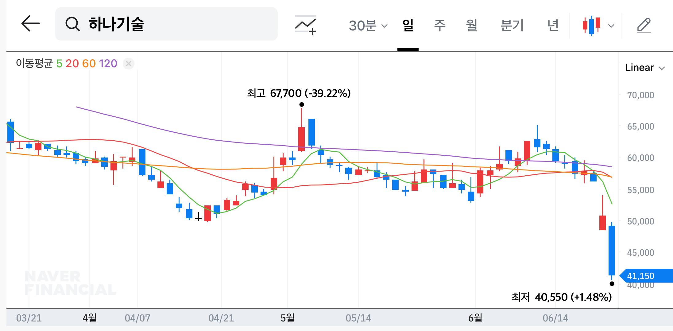Viewport: 673px width, 331px height.
Task: Switch to the 년 (yearly) tab
Action: coord(553,25)
